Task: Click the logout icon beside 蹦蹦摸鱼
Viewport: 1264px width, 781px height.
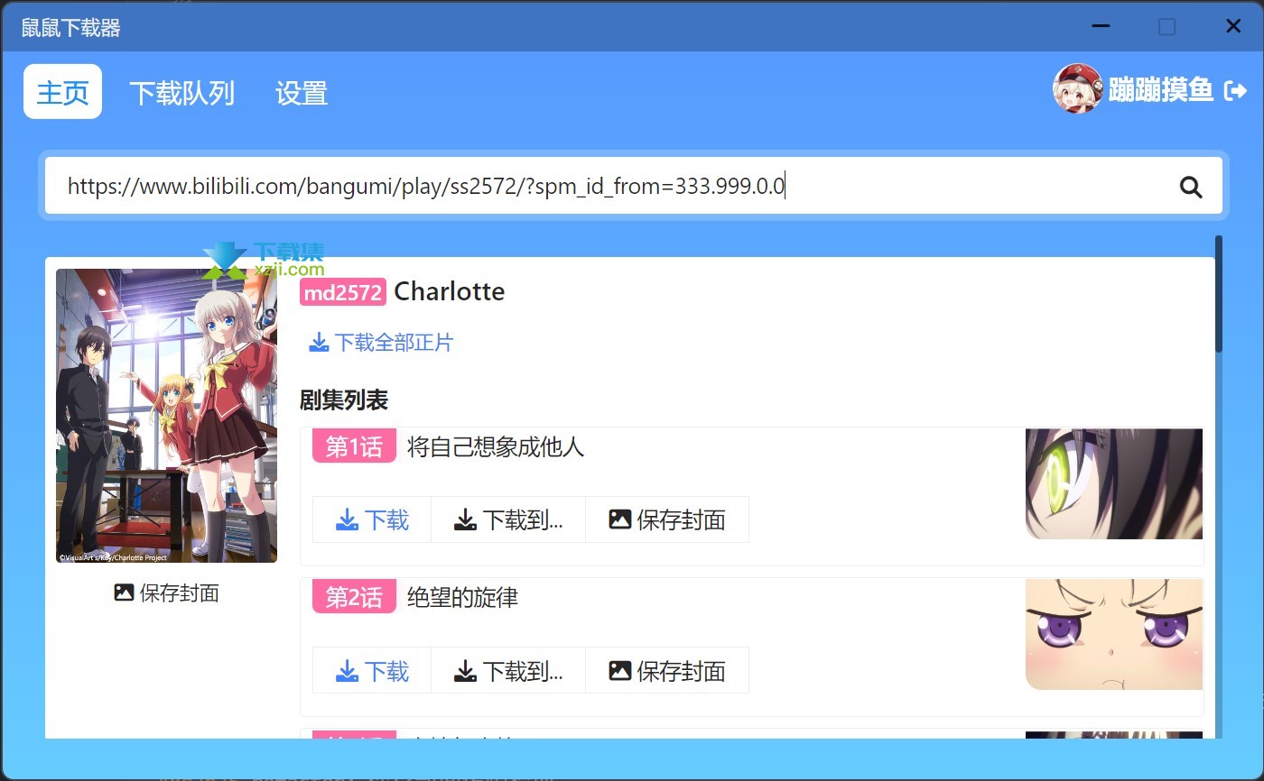Action: click(x=1235, y=90)
